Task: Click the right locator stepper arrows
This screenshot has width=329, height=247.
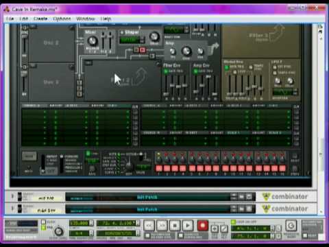Action: (273, 235)
